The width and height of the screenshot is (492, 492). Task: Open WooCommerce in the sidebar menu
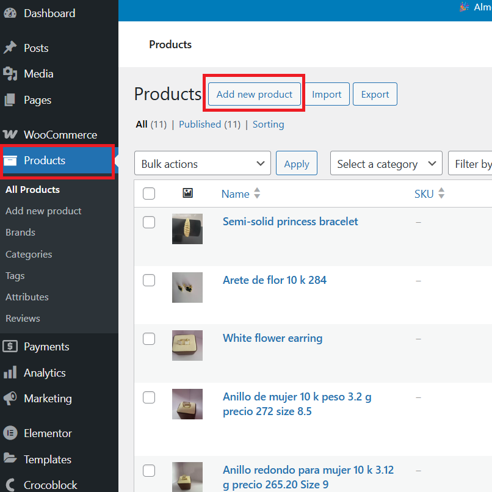60,135
